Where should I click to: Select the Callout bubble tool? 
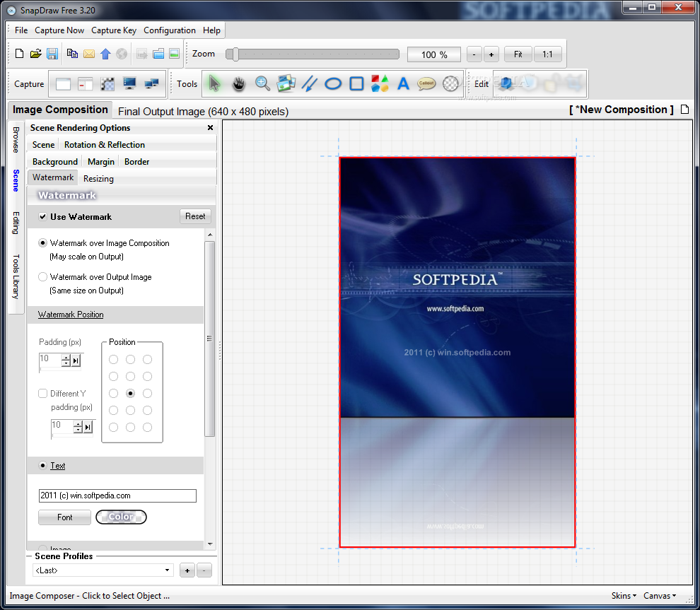pyautogui.click(x=426, y=84)
